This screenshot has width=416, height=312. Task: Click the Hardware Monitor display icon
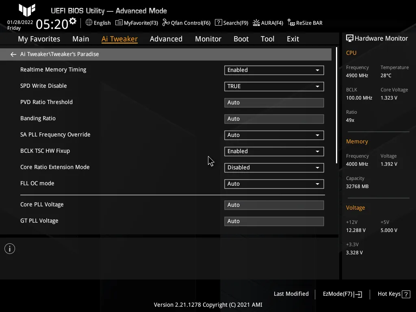coord(350,39)
